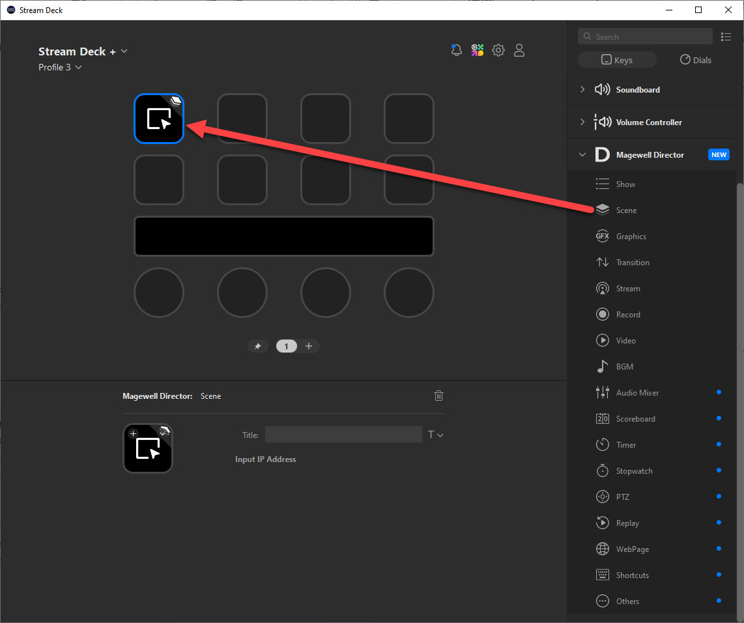The height and width of the screenshot is (623, 744).
Task: Open the Profile 3 dropdown
Action: [60, 67]
